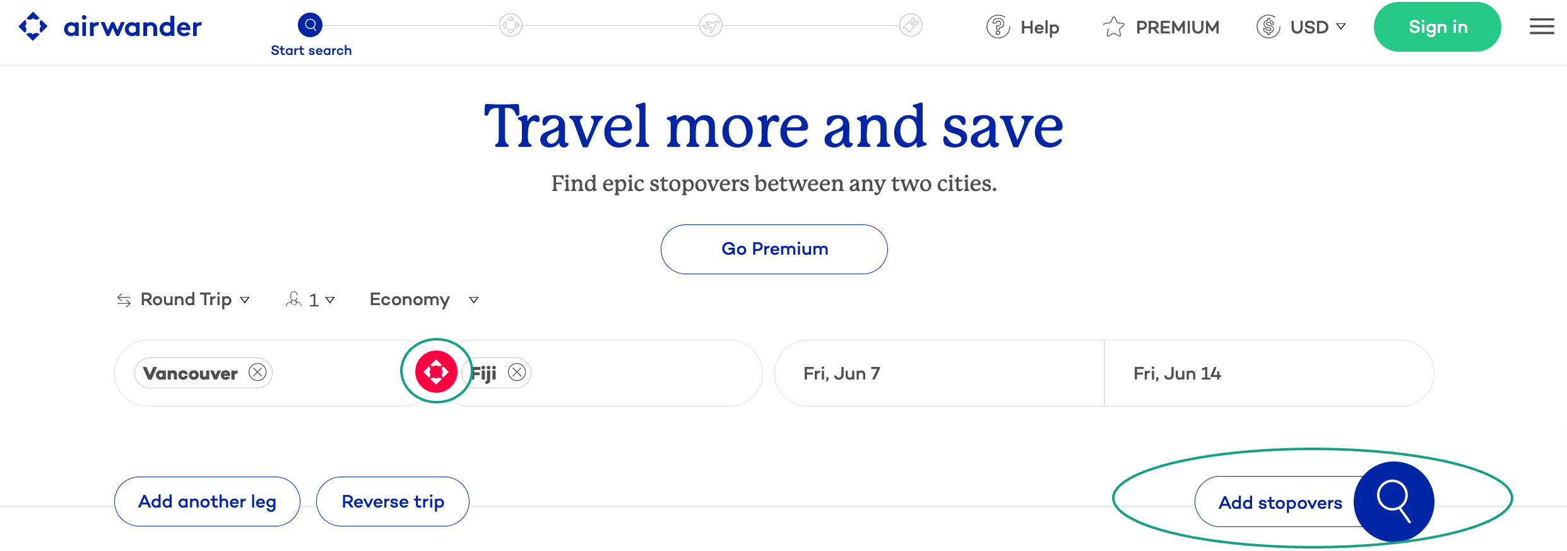This screenshot has width=1567, height=551.
Task: Click the blue magnifier search button
Action: tap(1395, 501)
